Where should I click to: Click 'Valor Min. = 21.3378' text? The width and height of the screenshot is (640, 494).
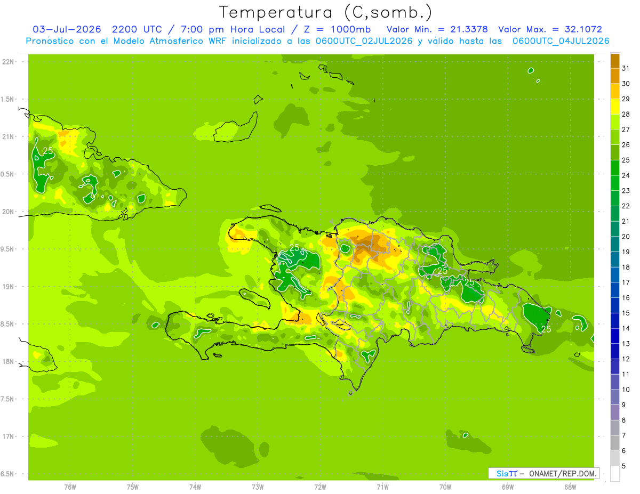pos(437,29)
